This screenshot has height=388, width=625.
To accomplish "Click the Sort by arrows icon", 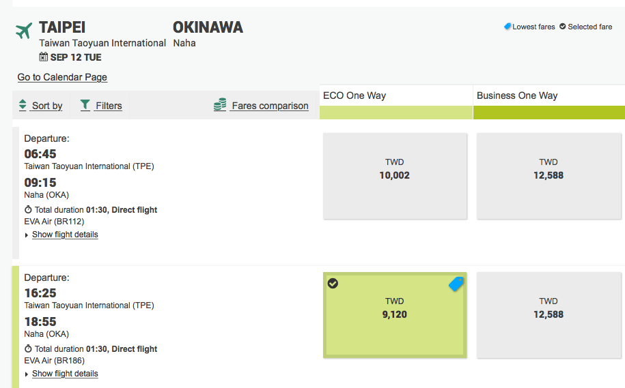I will [23, 105].
